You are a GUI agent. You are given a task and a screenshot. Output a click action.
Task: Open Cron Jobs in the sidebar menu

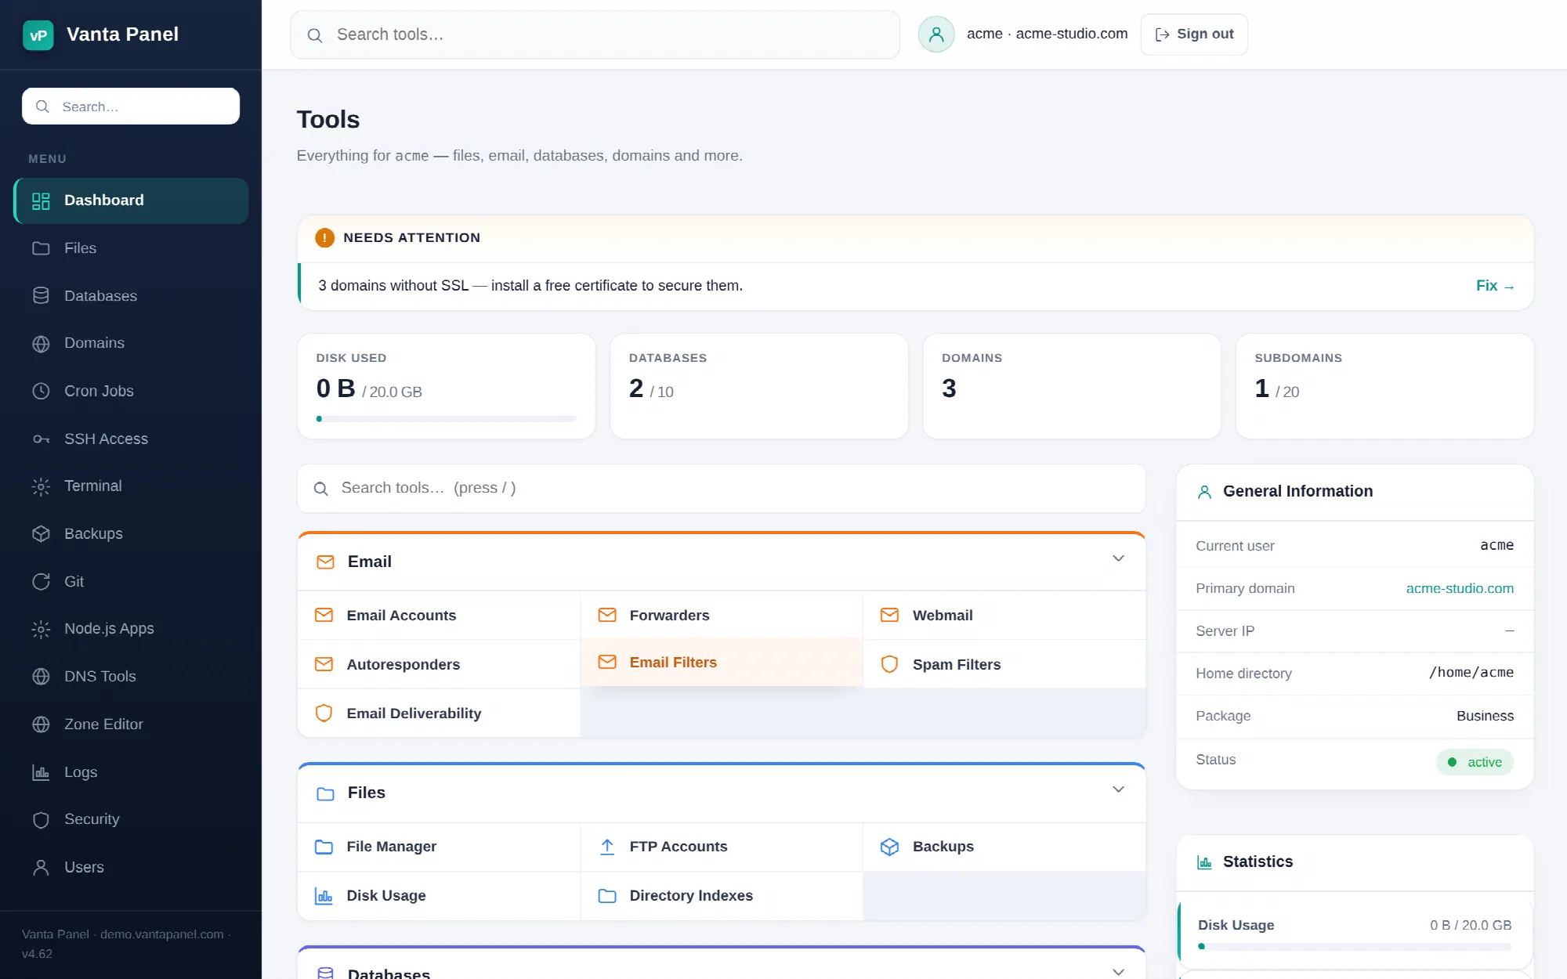point(131,391)
